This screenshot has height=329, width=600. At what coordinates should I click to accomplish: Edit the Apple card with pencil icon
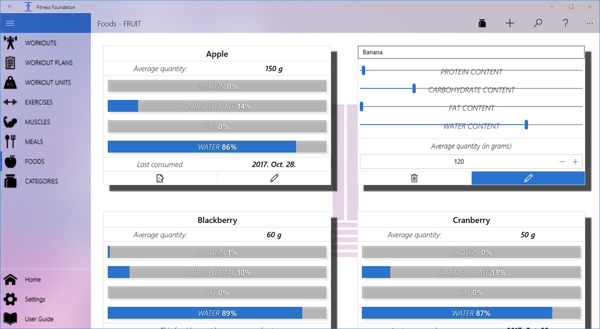click(274, 178)
